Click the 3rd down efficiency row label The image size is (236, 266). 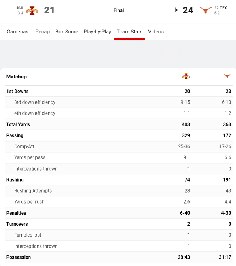[35, 102]
